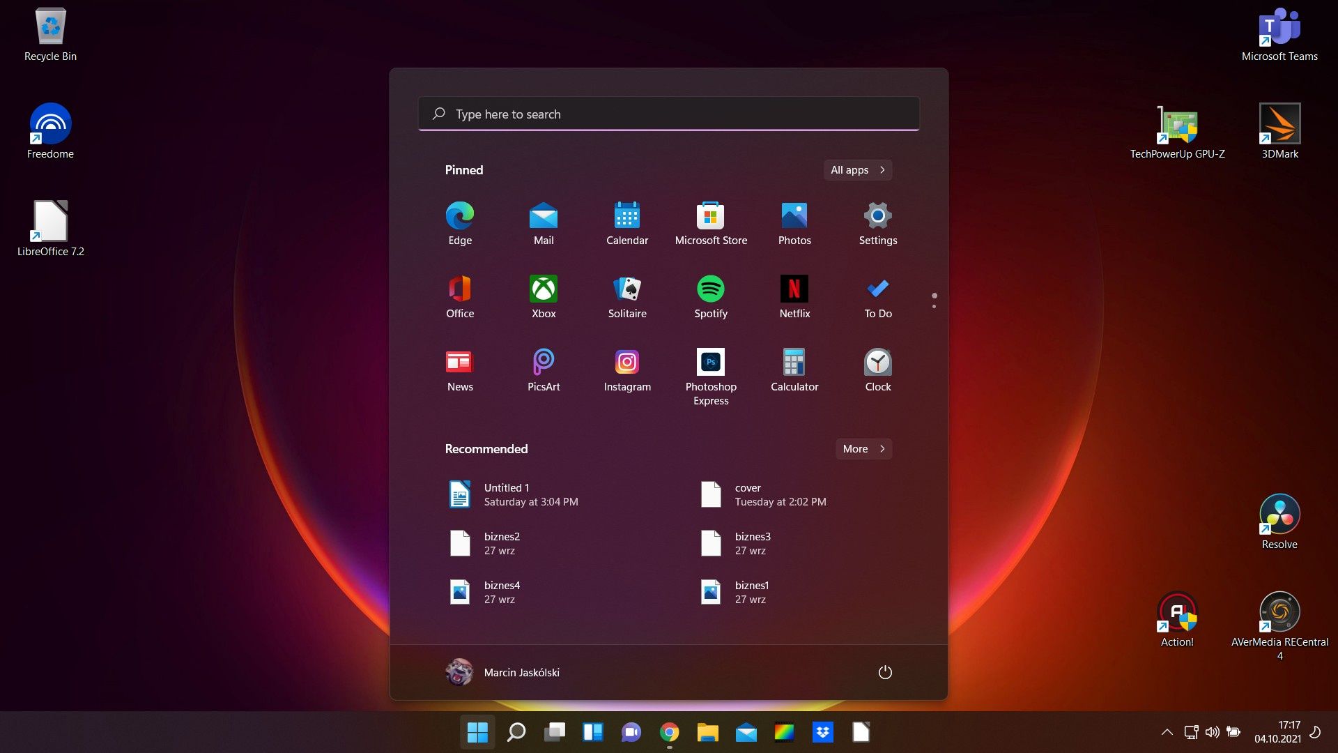Image resolution: width=1338 pixels, height=753 pixels.
Task: Click the power button in Start menu
Action: pos(885,672)
